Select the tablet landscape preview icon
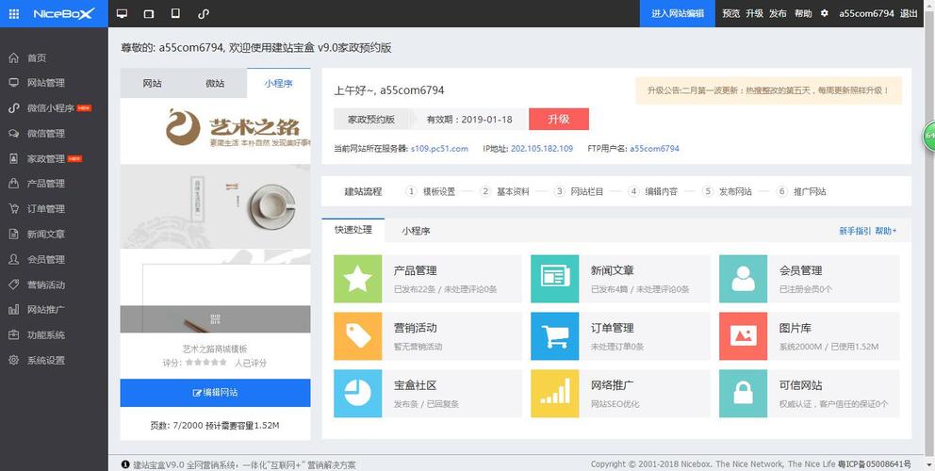Image resolution: width=935 pixels, height=471 pixels. click(149, 14)
